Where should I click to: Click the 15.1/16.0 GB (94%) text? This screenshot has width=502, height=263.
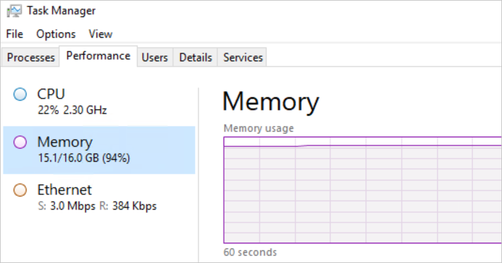pos(83,158)
